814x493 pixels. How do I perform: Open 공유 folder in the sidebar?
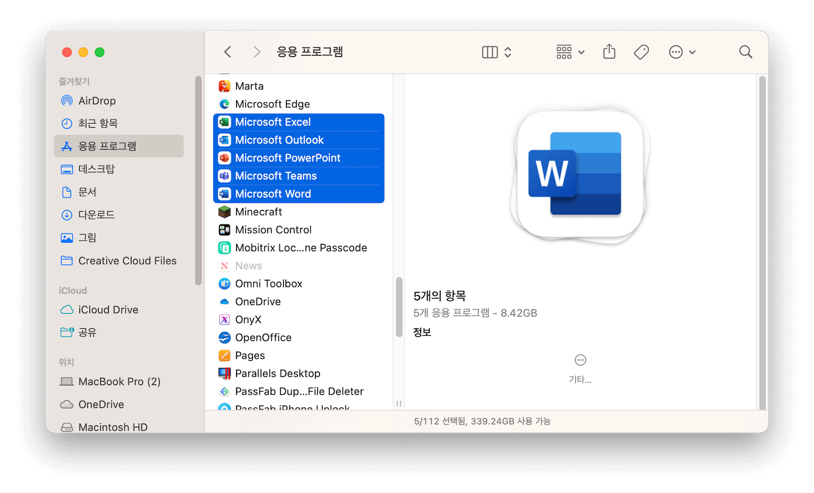[119, 332]
